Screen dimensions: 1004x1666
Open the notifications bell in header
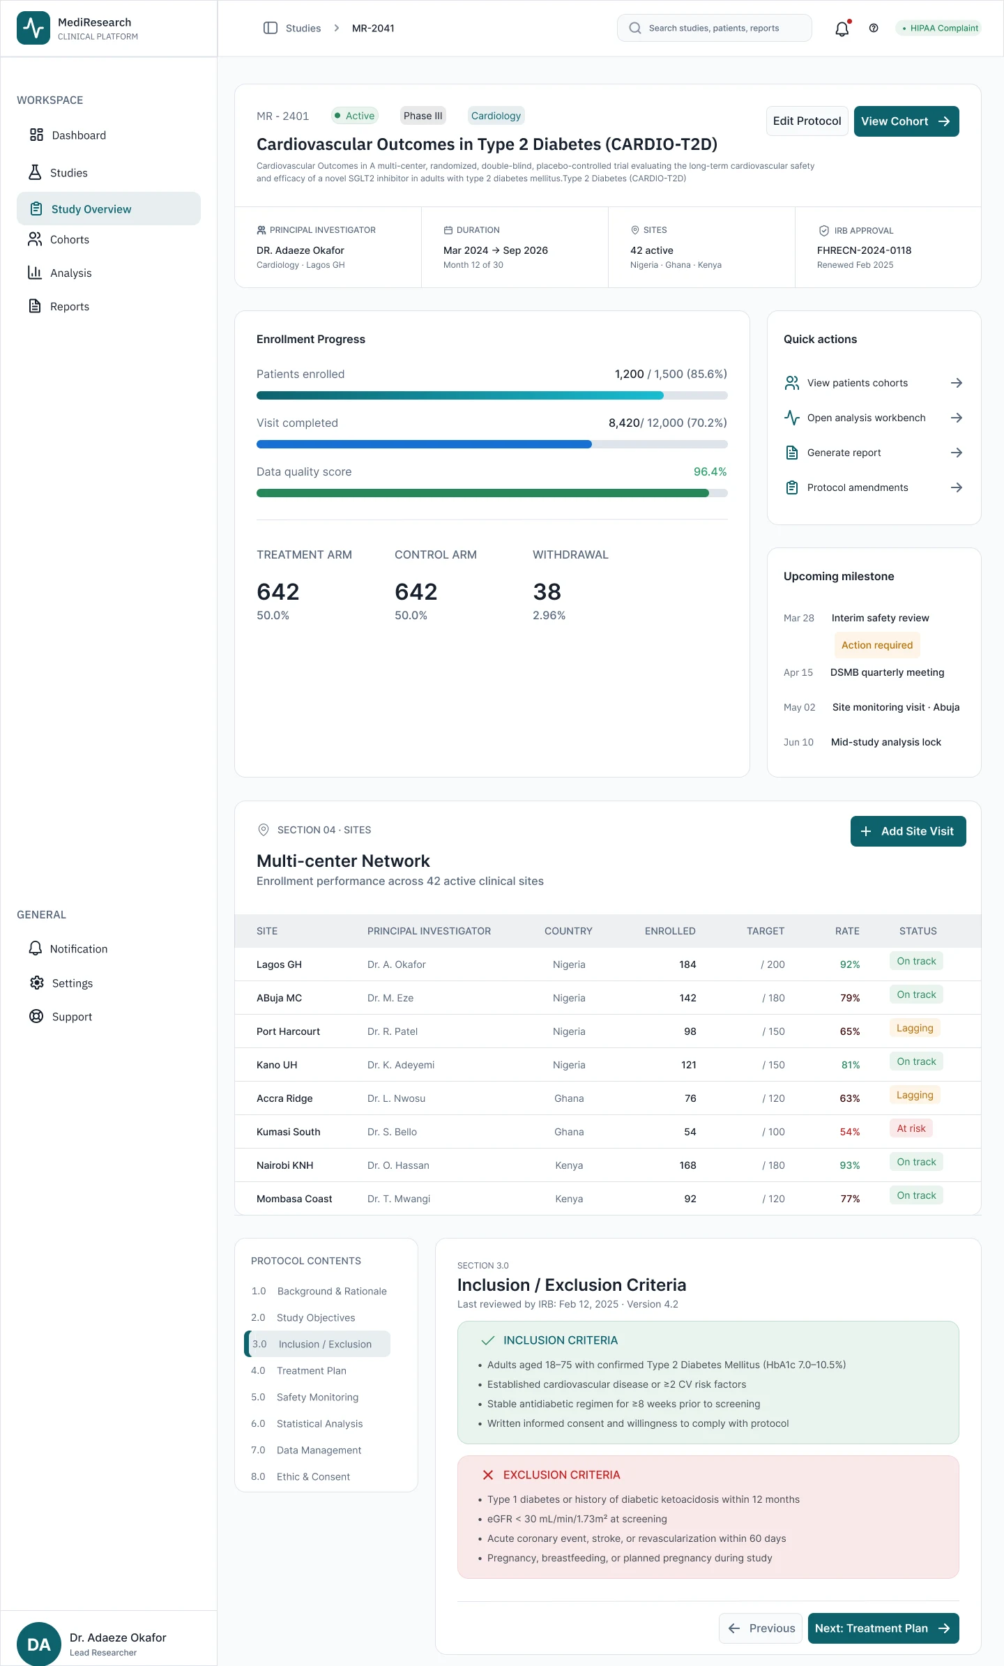coord(842,29)
